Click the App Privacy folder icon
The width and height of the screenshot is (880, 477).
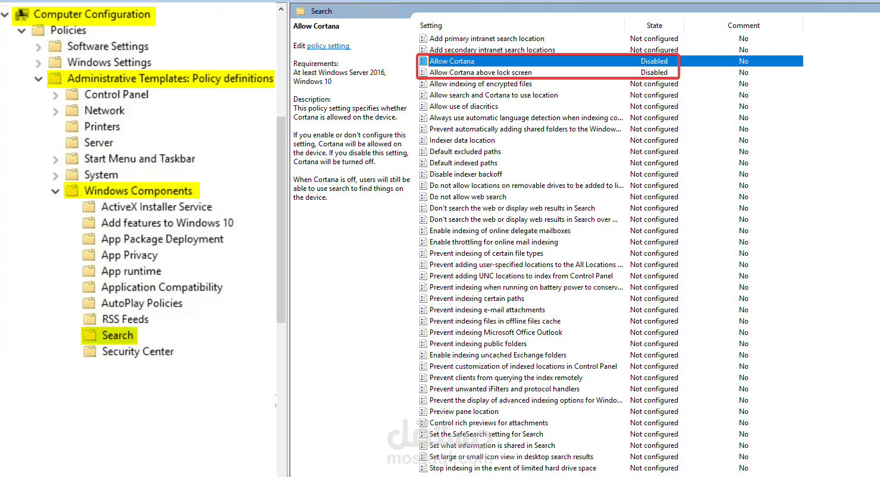pos(89,255)
